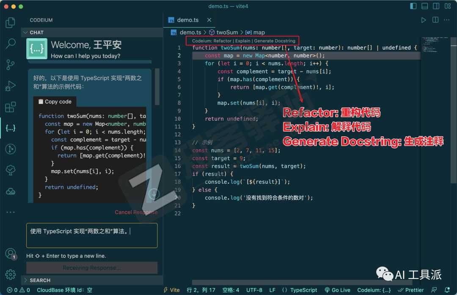This screenshot has height=295, width=457.
Task: Open the Search view icon
Action: pyautogui.click(x=11, y=43)
